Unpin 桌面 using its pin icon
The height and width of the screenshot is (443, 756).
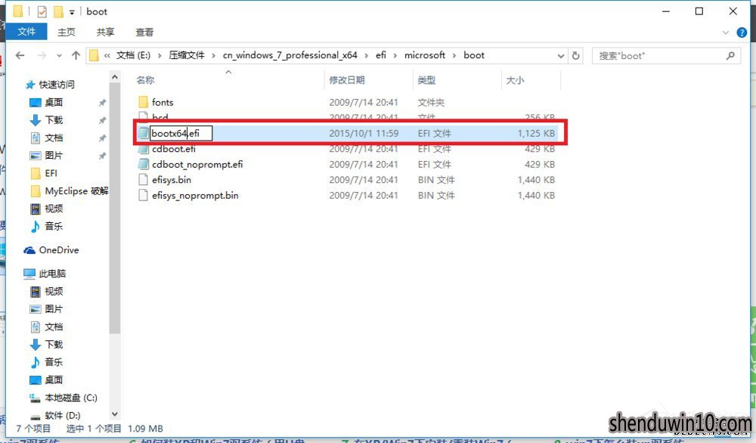click(102, 103)
